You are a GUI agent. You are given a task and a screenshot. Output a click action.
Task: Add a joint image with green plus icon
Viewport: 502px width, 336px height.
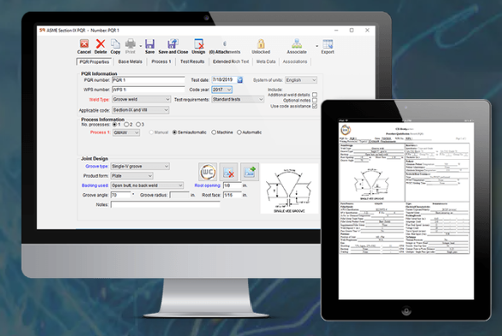(249, 172)
